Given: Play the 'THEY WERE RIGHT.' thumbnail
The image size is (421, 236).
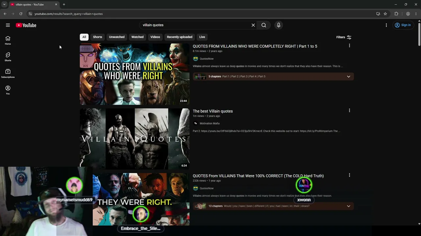Looking at the screenshot, I should tap(141, 199).
